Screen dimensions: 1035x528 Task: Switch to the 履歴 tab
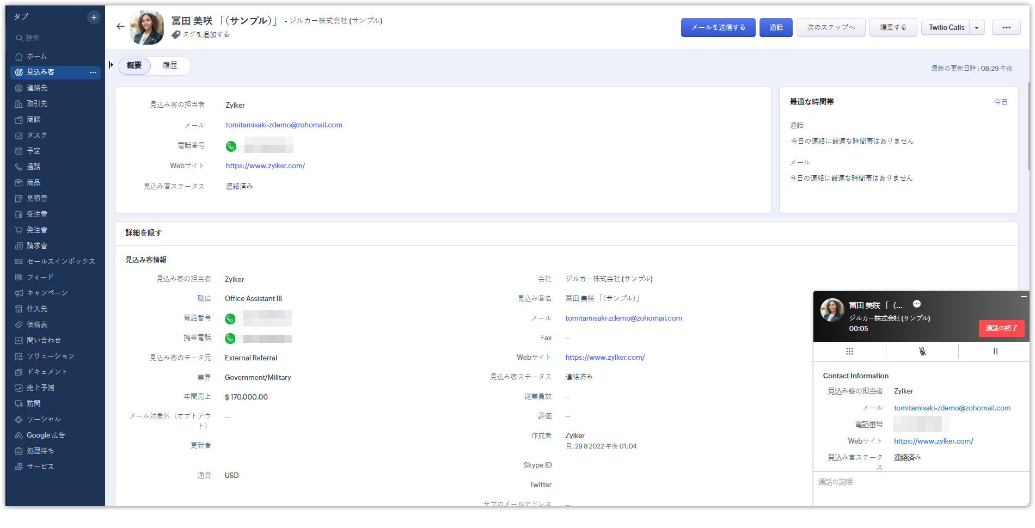coord(170,65)
